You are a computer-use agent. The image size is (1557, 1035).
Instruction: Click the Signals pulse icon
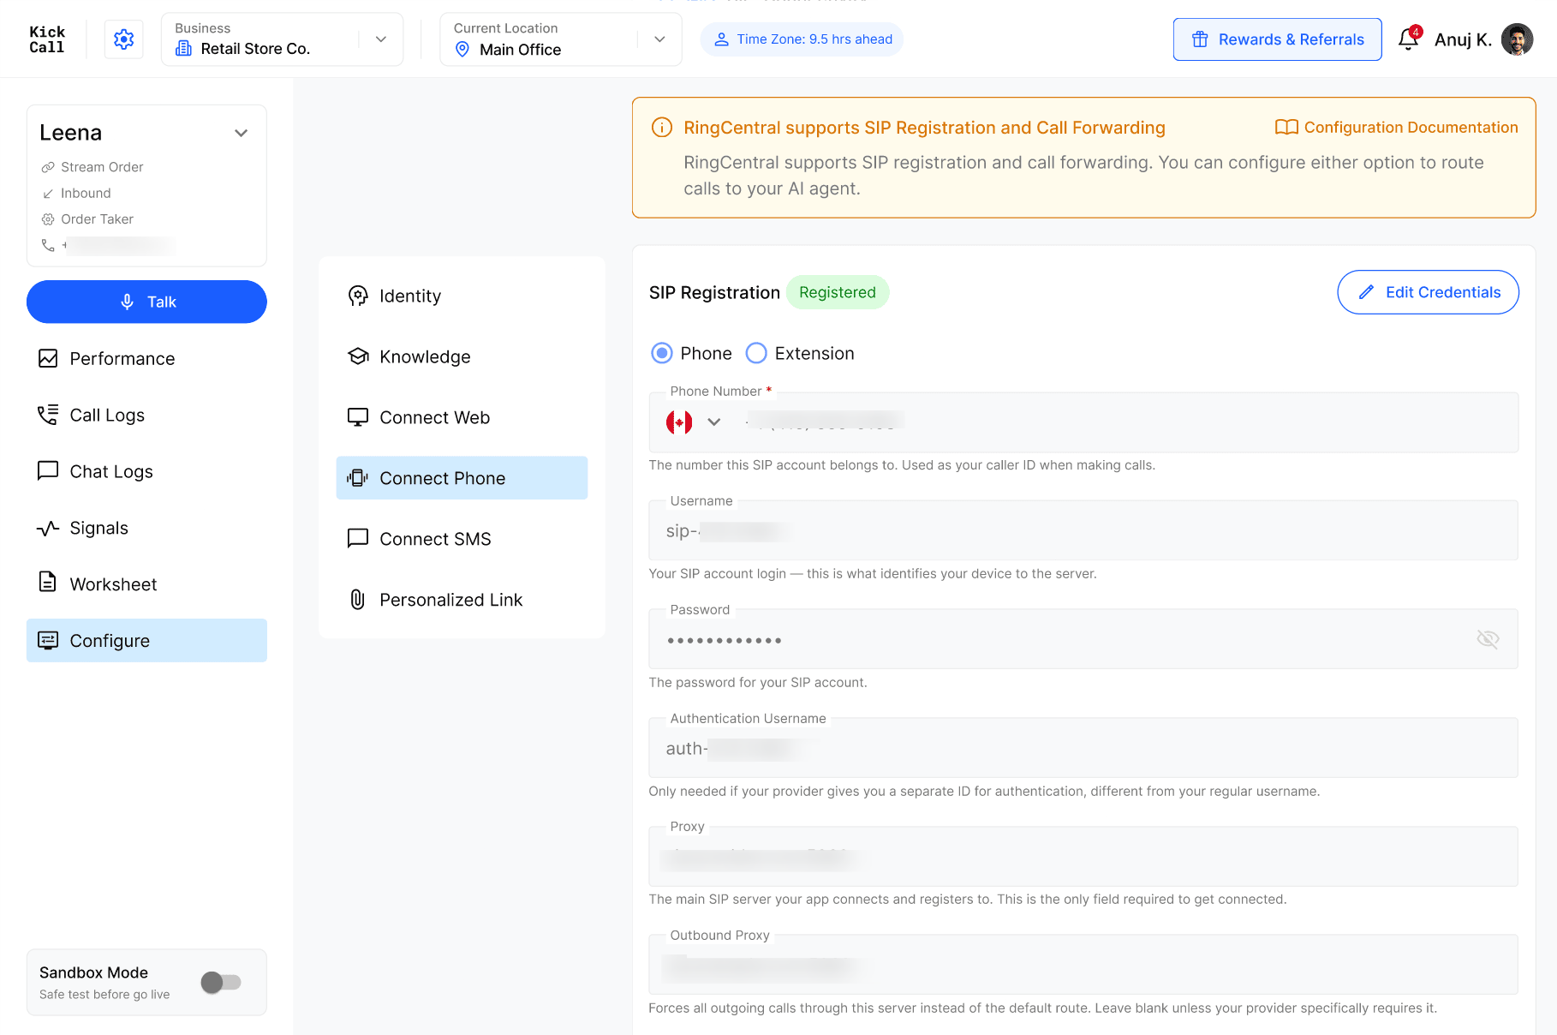tap(48, 528)
